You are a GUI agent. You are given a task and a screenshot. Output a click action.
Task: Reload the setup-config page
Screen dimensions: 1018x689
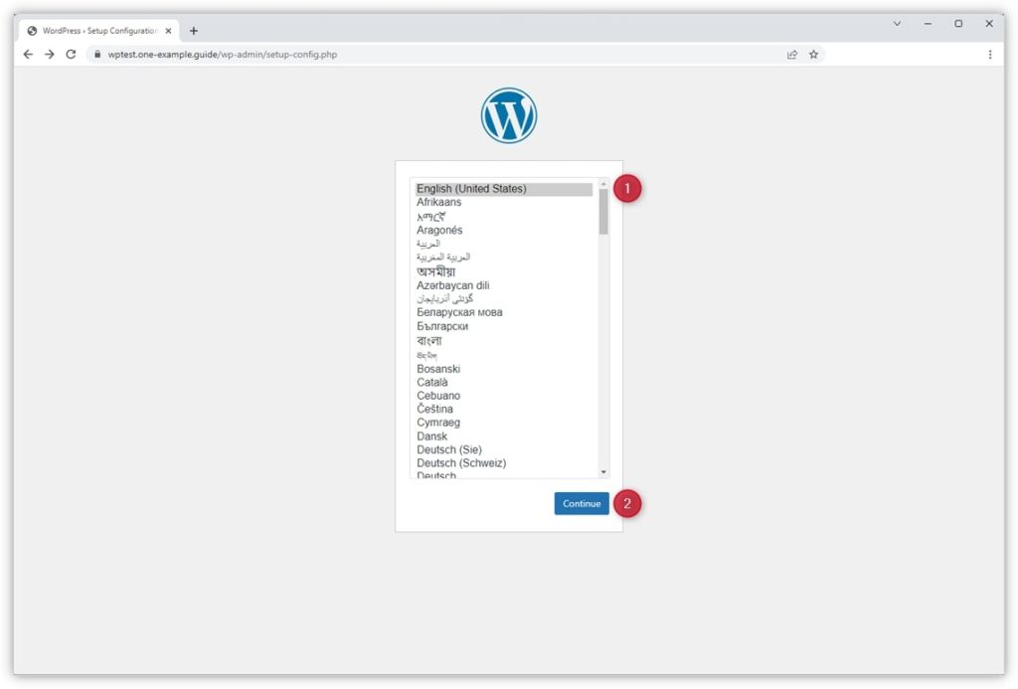[x=71, y=55]
